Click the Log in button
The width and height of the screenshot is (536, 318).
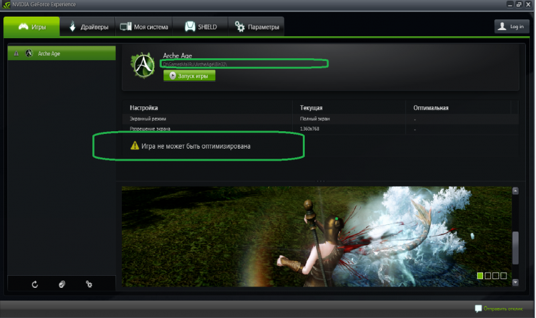pyautogui.click(x=512, y=26)
